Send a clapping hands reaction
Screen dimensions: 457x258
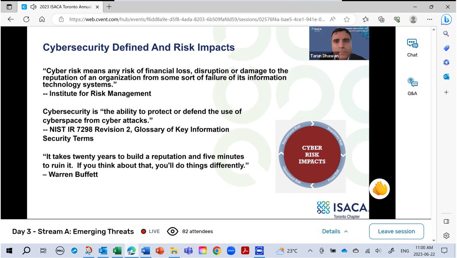(x=379, y=189)
